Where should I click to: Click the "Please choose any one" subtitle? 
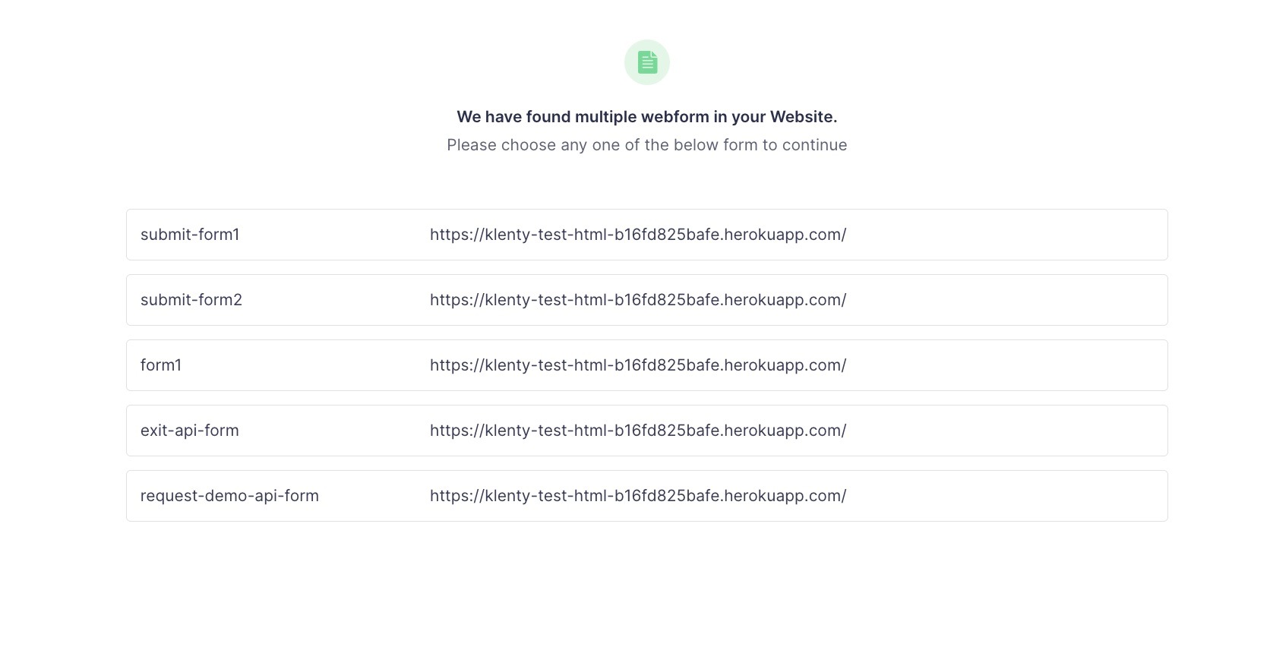click(646, 145)
